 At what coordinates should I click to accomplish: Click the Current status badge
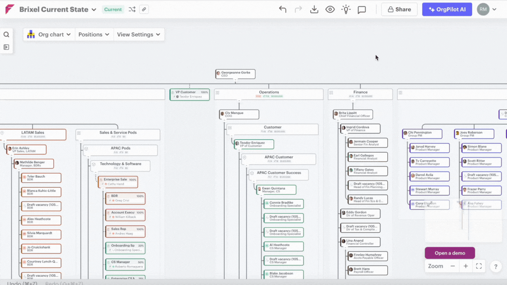113,9
